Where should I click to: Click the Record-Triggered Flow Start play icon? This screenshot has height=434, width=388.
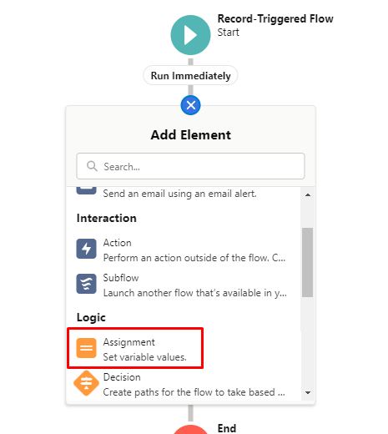click(190, 35)
